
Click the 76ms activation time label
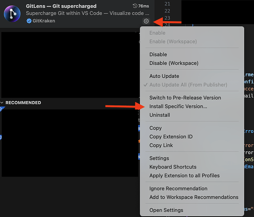(x=144, y=6)
